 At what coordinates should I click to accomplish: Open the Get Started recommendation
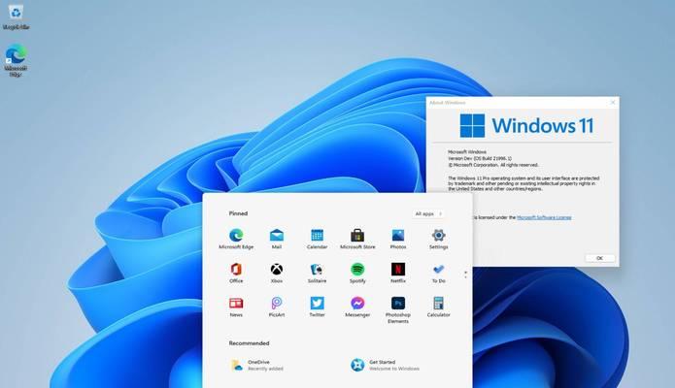(x=385, y=365)
